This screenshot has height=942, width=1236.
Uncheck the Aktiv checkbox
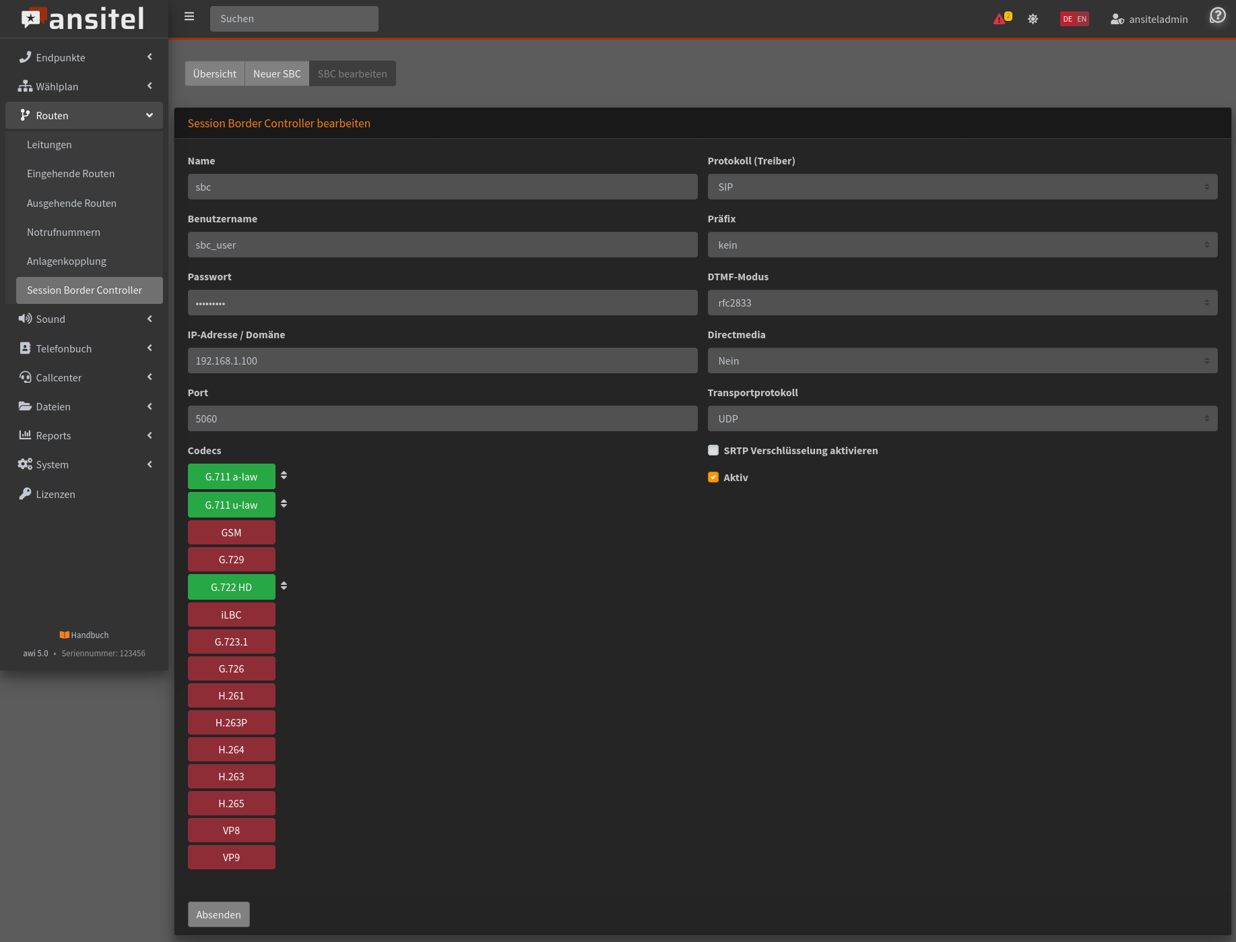coord(713,477)
